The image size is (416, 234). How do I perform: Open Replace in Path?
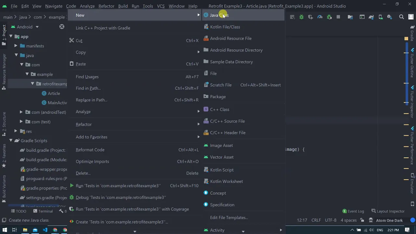pyautogui.click(x=135, y=100)
